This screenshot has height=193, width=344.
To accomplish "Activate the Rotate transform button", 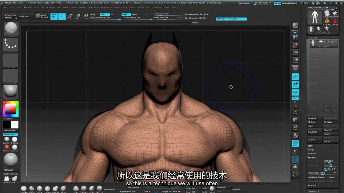I will [86, 16].
